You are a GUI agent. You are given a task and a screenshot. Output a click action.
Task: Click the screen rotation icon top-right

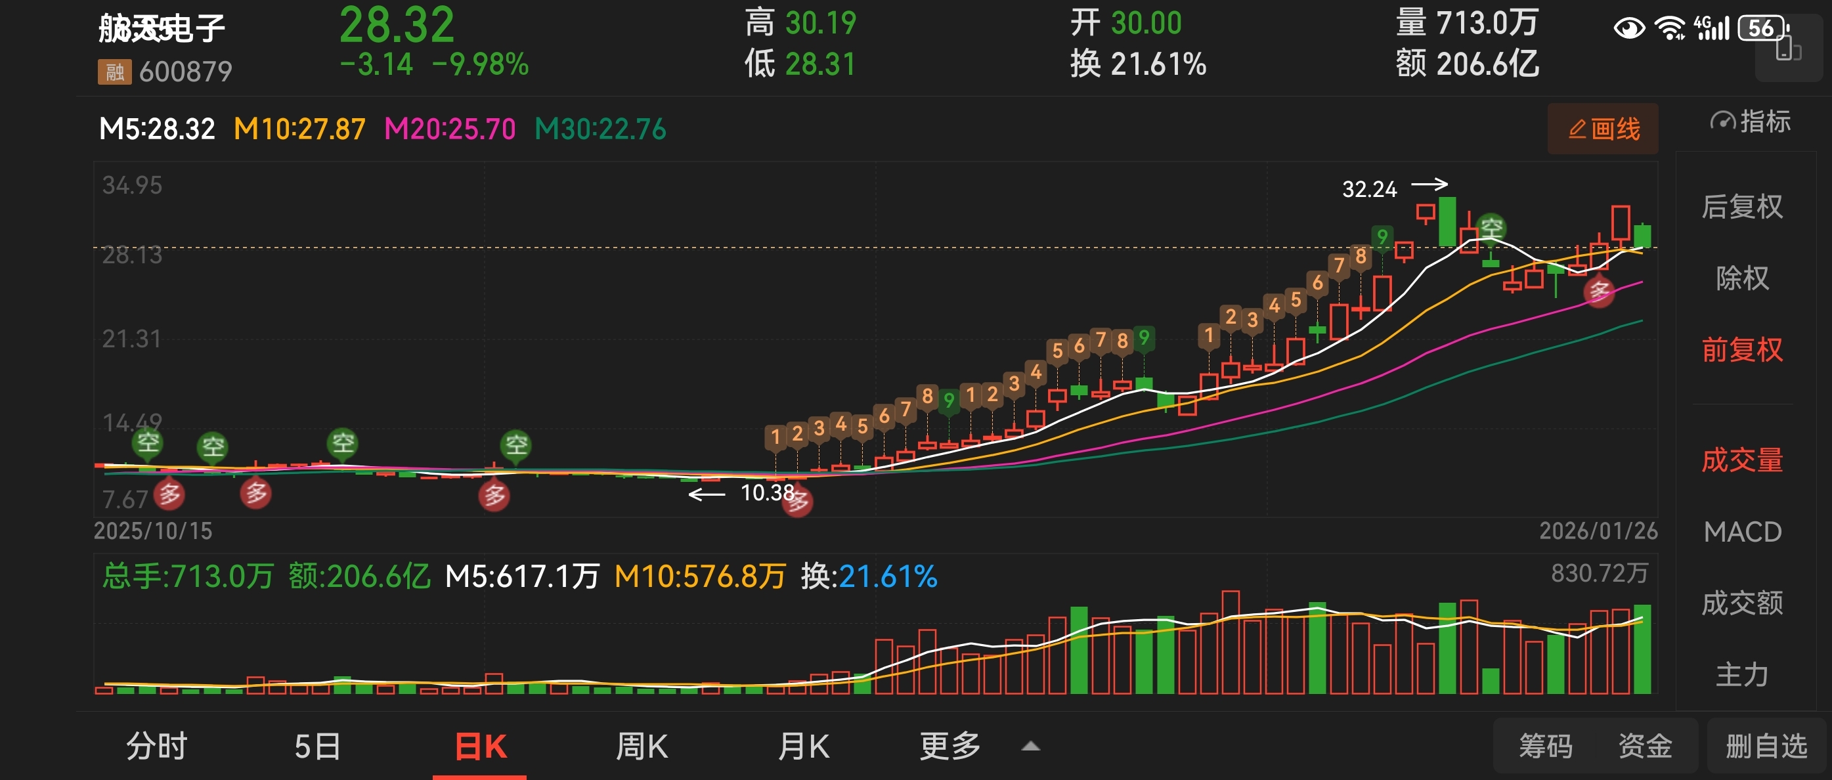point(1787,51)
